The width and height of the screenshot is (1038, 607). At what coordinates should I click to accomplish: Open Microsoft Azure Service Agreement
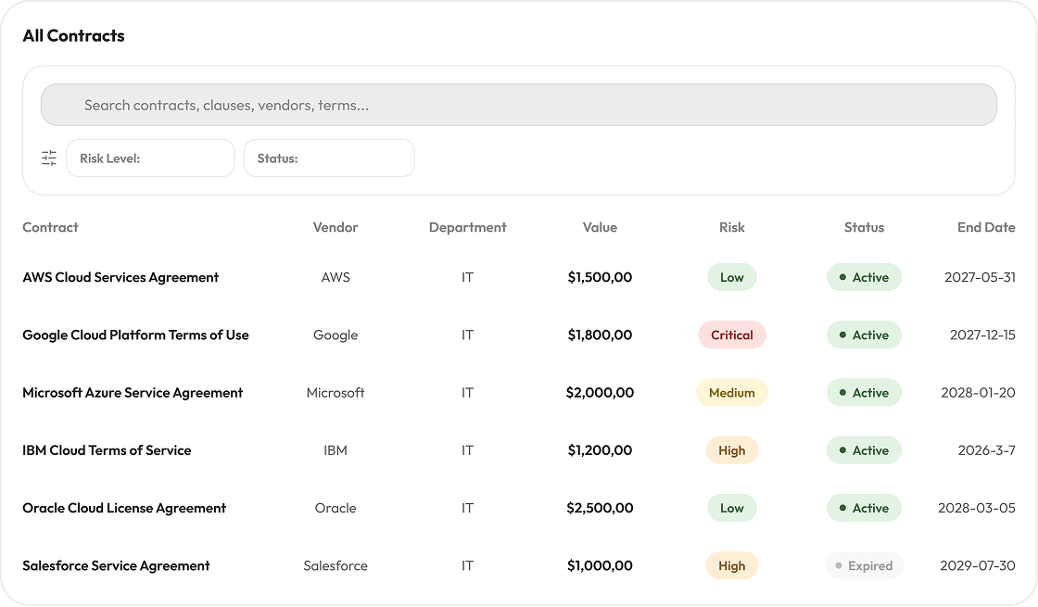tap(133, 393)
